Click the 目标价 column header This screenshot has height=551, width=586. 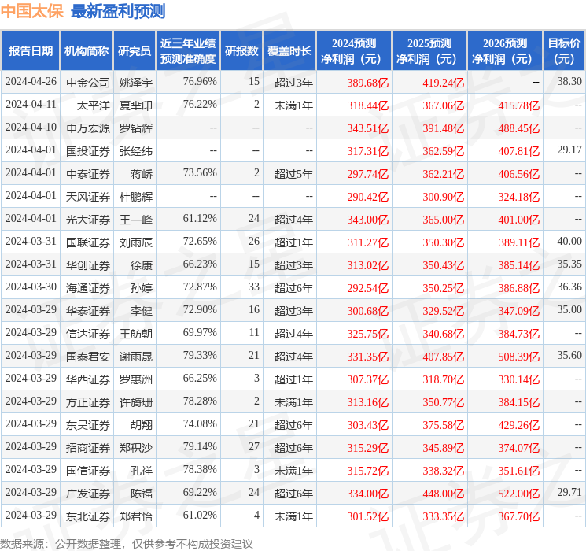(564, 50)
